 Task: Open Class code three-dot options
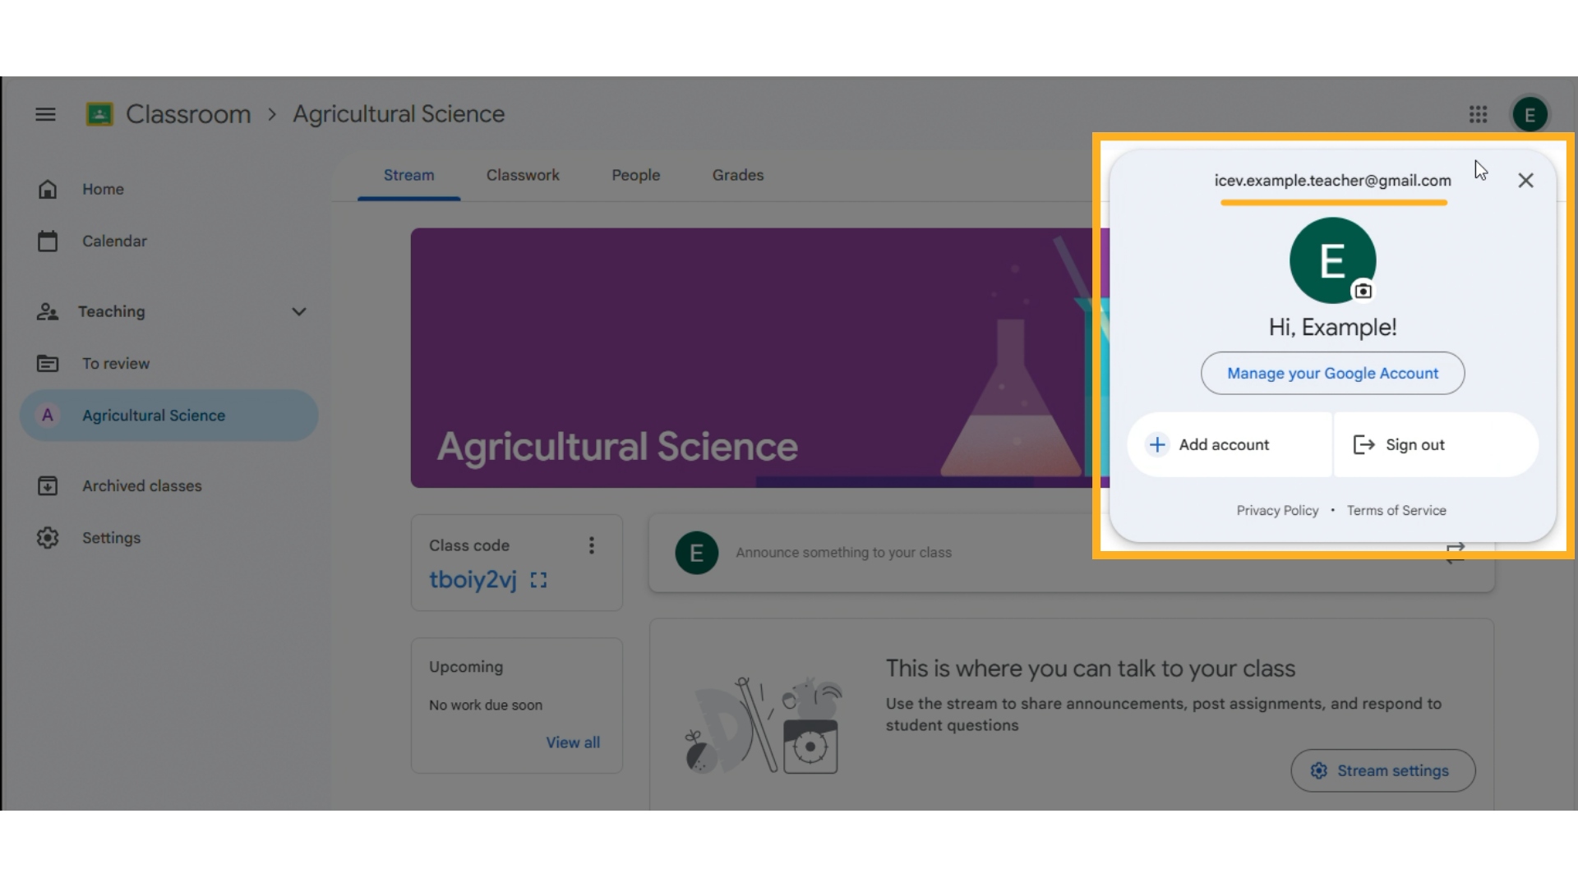pos(591,545)
